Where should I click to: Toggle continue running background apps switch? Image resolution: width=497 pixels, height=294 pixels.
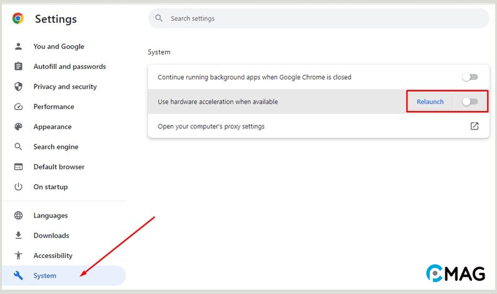coord(470,77)
